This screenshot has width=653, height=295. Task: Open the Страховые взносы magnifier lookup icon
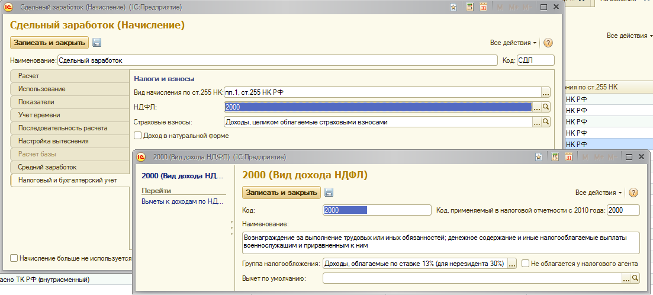pos(546,122)
